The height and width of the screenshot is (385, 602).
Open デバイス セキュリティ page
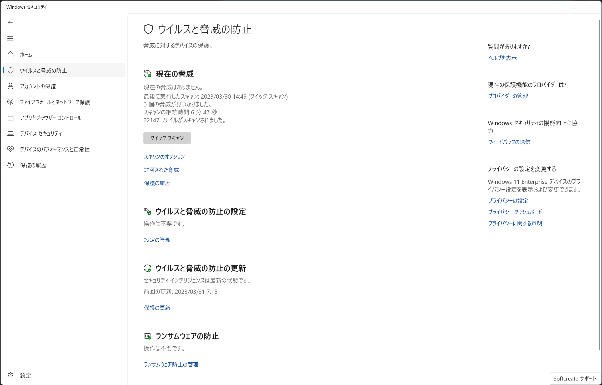[64, 133]
